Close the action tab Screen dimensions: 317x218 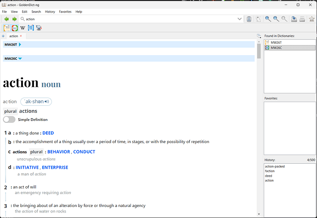pyautogui.click(x=21, y=36)
